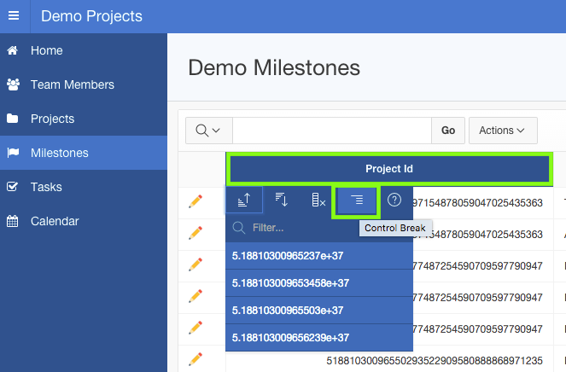
Task: Open the Calendar page
Action: click(x=55, y=221)
